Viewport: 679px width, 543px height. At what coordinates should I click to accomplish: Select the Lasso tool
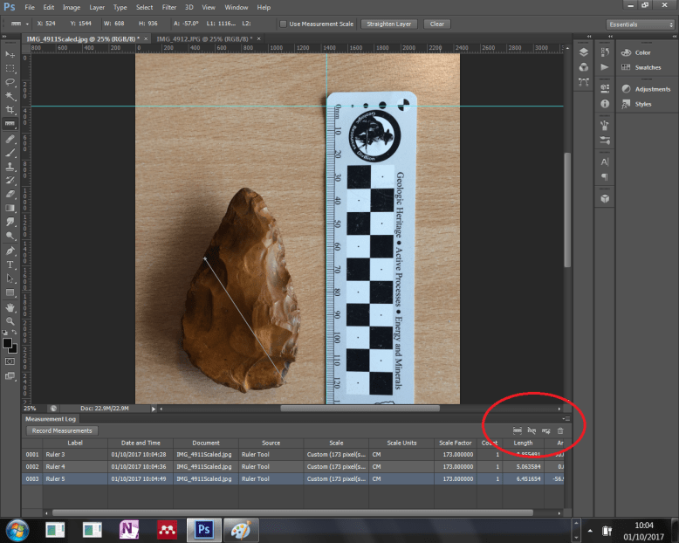tap(10, 82)
